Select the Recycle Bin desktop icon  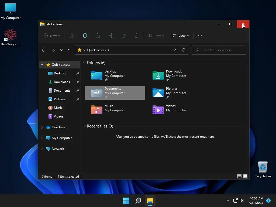(263, 170)
